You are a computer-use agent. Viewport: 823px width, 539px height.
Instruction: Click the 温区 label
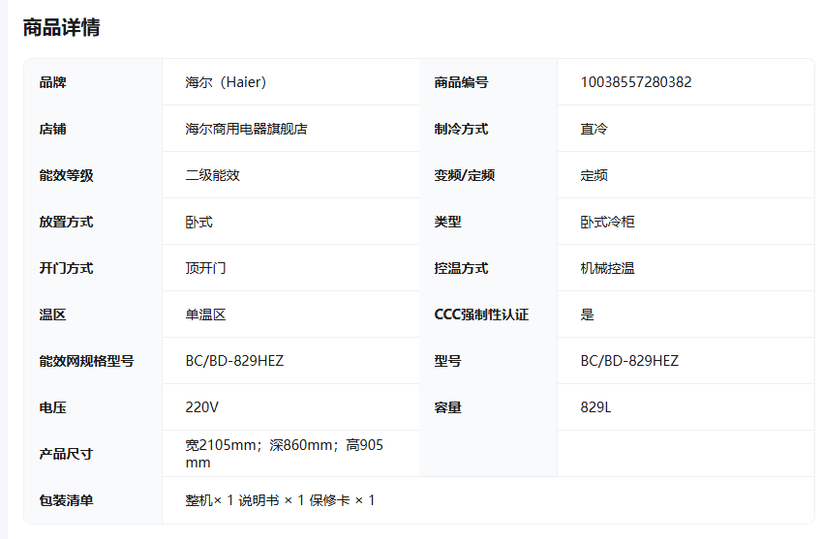(x=52, y=314)
